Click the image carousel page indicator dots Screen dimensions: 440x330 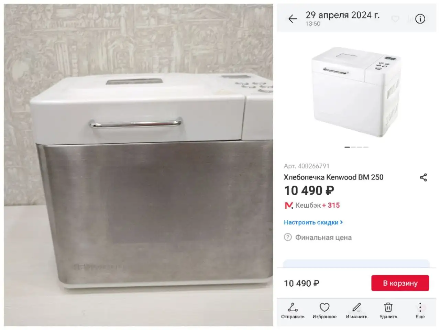click(356, 147)
